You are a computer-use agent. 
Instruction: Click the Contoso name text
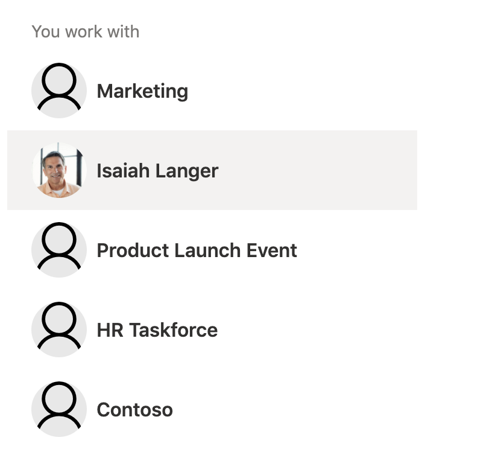point(134,409)
